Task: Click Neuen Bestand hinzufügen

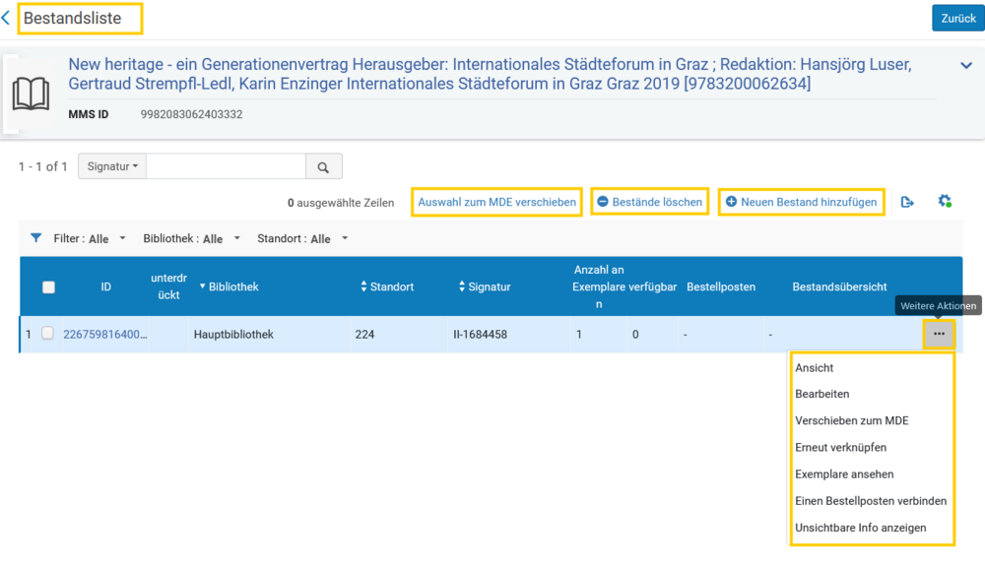Action: (802, 202)
